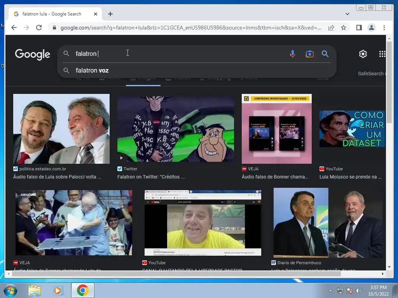The image size is (398, 298).
Task: Open Chrome's three-dot menu
Action: (x=384, y=28)
